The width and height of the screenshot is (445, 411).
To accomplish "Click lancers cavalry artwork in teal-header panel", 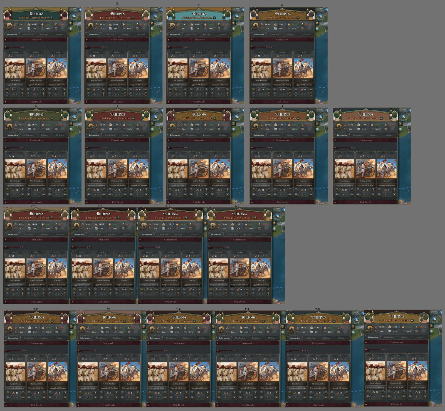I will (220, 68).
